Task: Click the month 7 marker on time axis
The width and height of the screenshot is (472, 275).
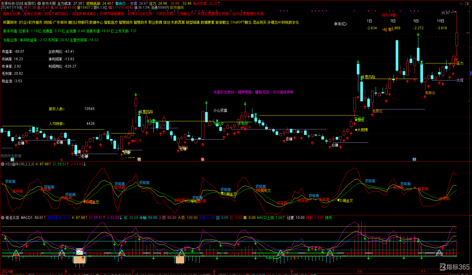Action: pyautogui.click(x=133, y=272)
